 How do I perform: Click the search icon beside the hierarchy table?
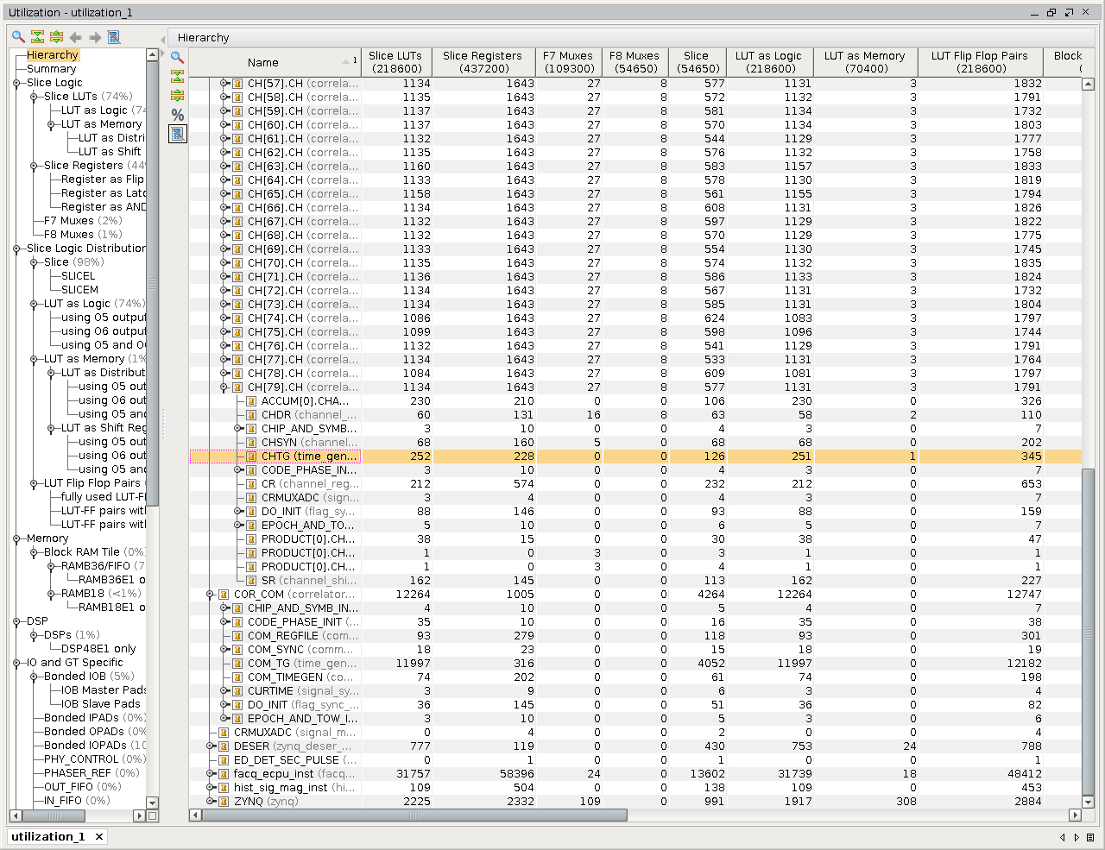tap(177, 58)
